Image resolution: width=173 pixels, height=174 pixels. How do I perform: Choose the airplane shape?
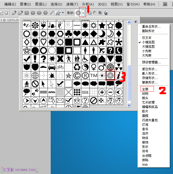pos(102,50)
